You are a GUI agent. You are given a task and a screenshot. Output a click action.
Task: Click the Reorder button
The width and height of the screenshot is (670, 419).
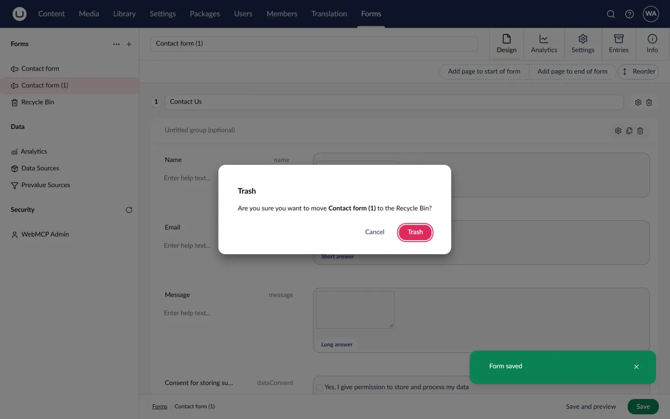pos(638,71)
